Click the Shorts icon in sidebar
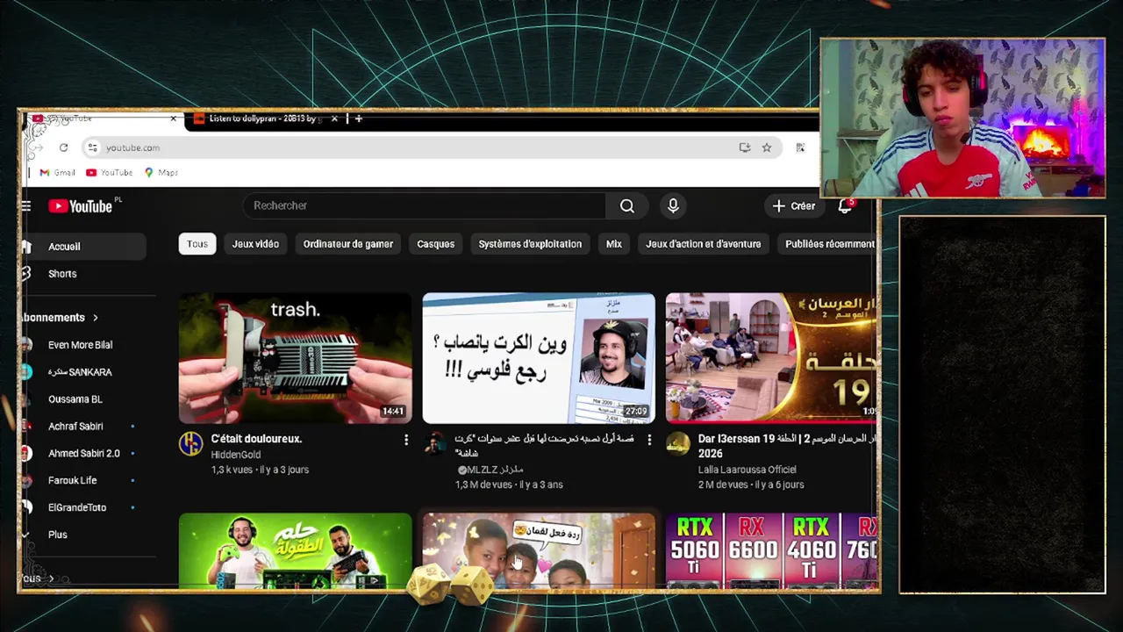Viewport: 1123px width, 632px height. [25, 274]
